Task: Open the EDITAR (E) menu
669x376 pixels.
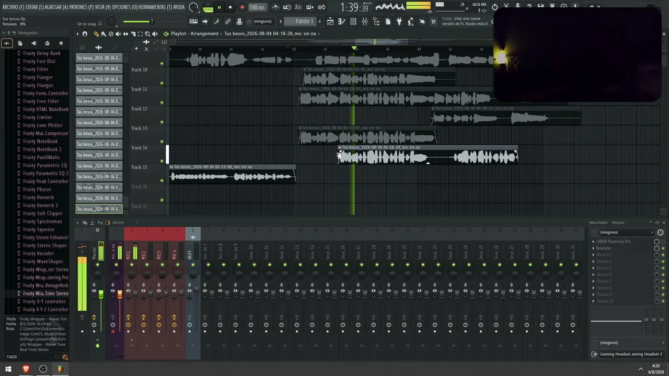Action: 34,7
